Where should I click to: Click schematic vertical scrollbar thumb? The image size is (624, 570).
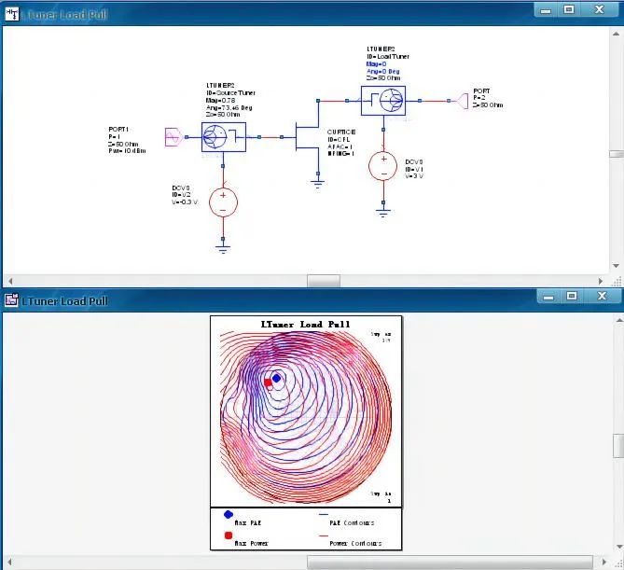tap(617, 154)
